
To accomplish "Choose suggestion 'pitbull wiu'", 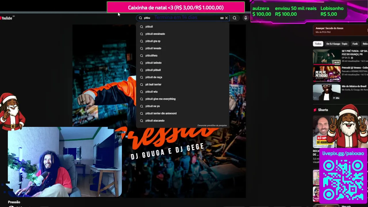I will click(183, 92).
